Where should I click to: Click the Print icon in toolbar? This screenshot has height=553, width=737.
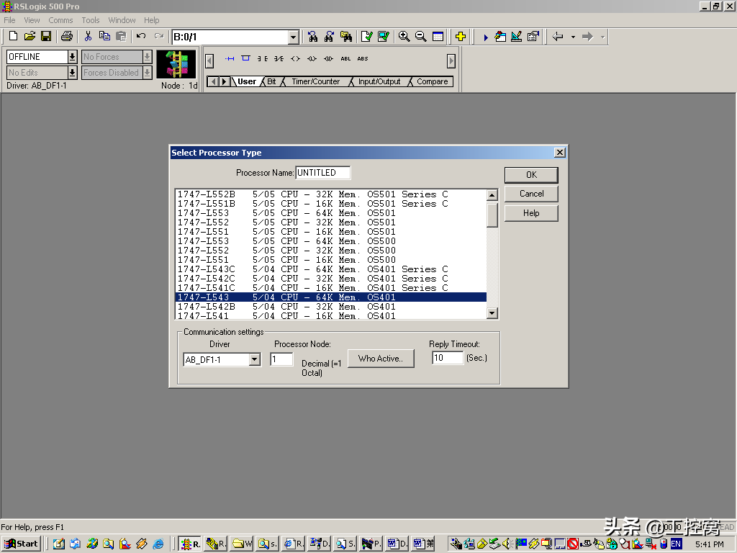click(67, 37)
